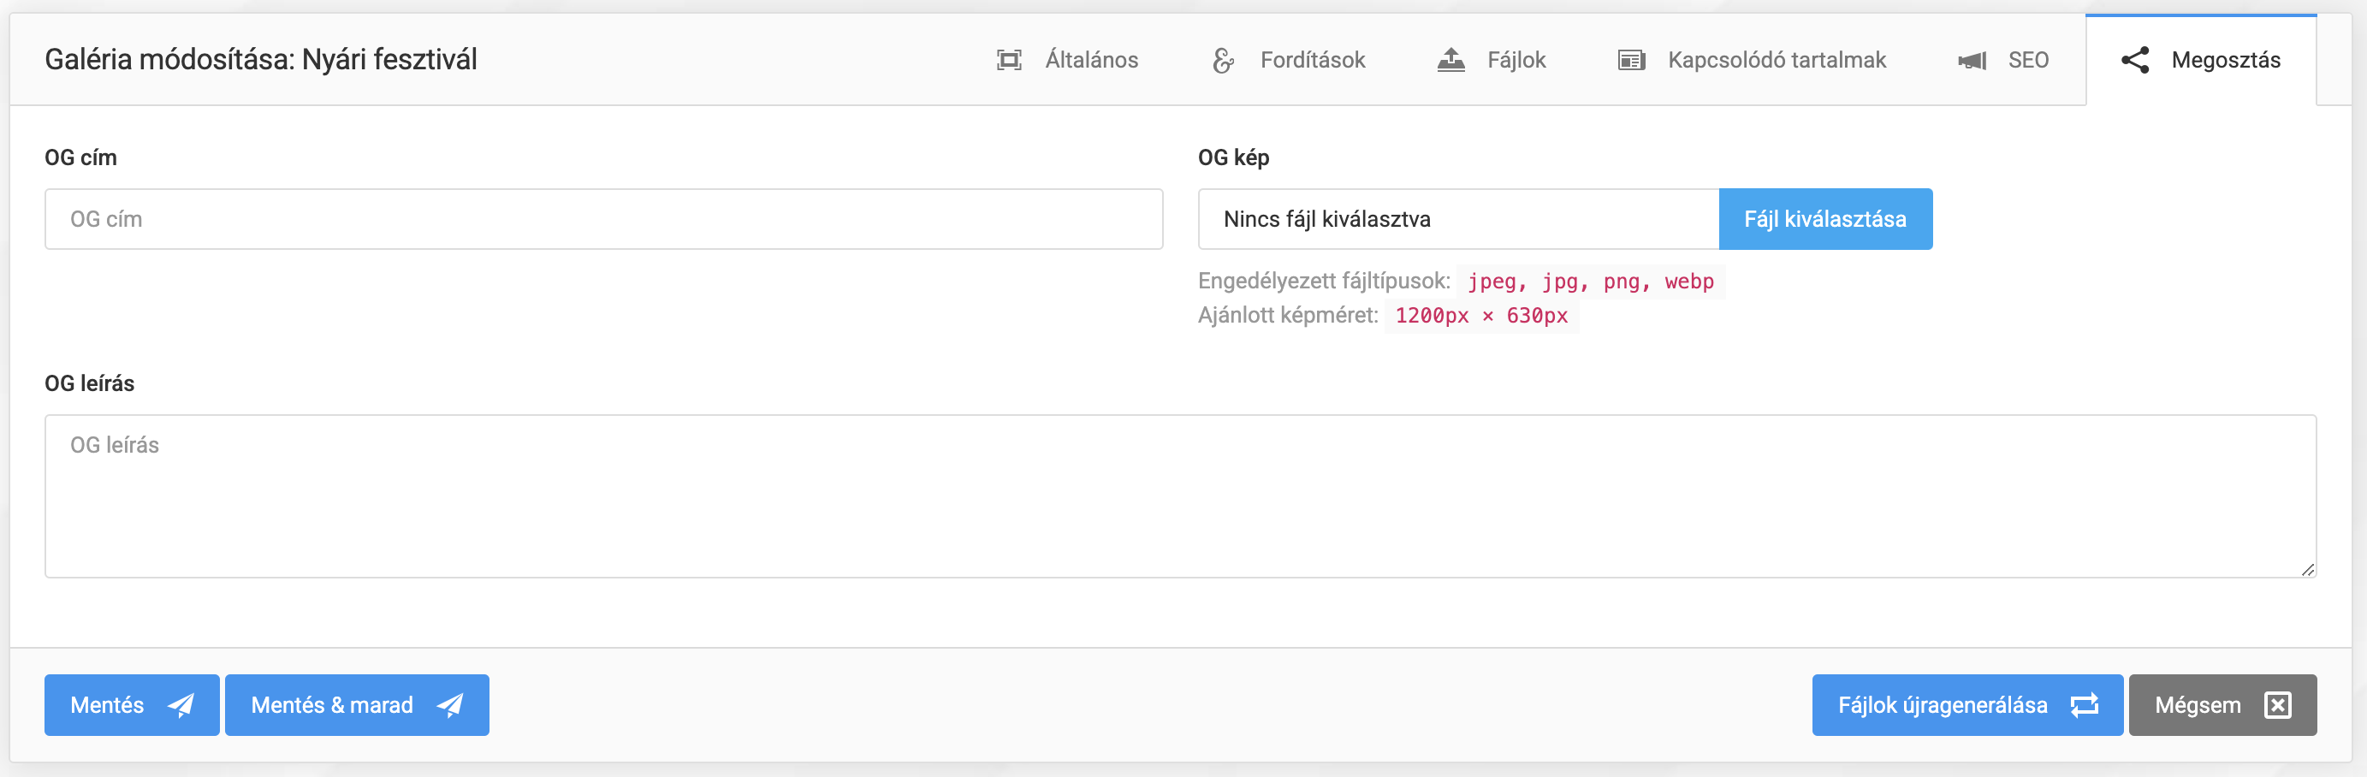Click the paper plane icon on Mentés & marad
The height and width of the screenshot is (777, 2367).
[x=450, y=705]
